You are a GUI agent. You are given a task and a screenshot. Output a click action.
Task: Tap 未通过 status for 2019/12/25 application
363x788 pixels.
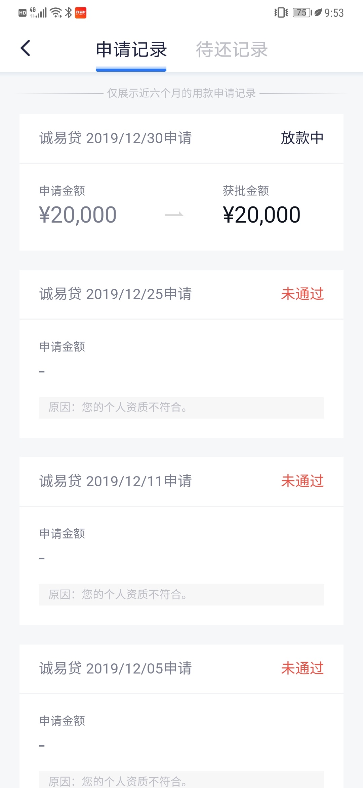pyautogui.click(x=302, y=294)
